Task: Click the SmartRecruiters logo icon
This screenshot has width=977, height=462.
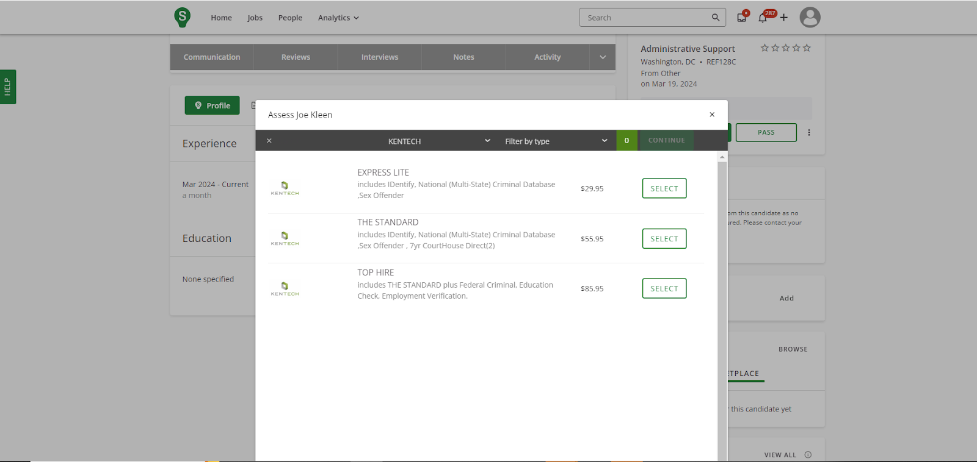Action: coord(182,17)
